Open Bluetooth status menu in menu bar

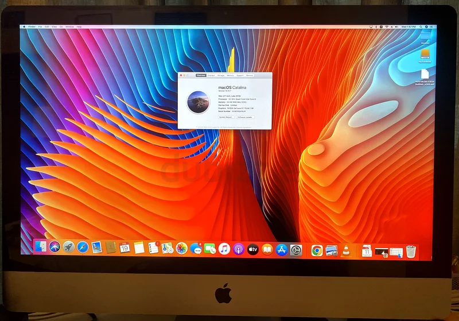tap(376, 26)
